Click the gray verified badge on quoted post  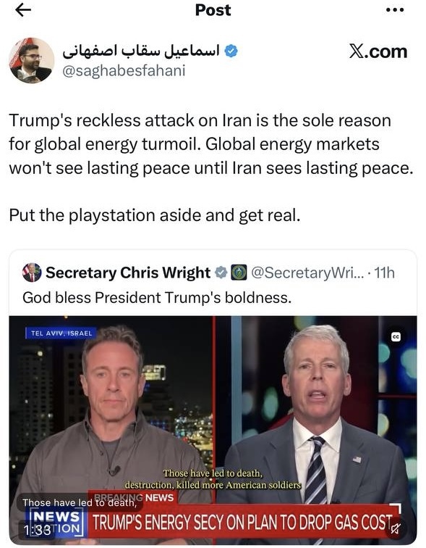point(221,273)
